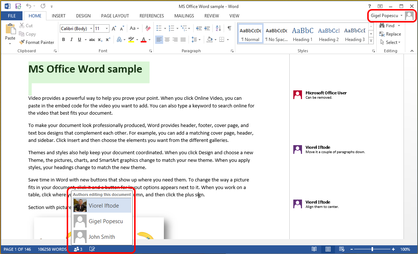Toggle italic formatting
Viewport: 418px width, 254px height.
click(x=71, y=40)
